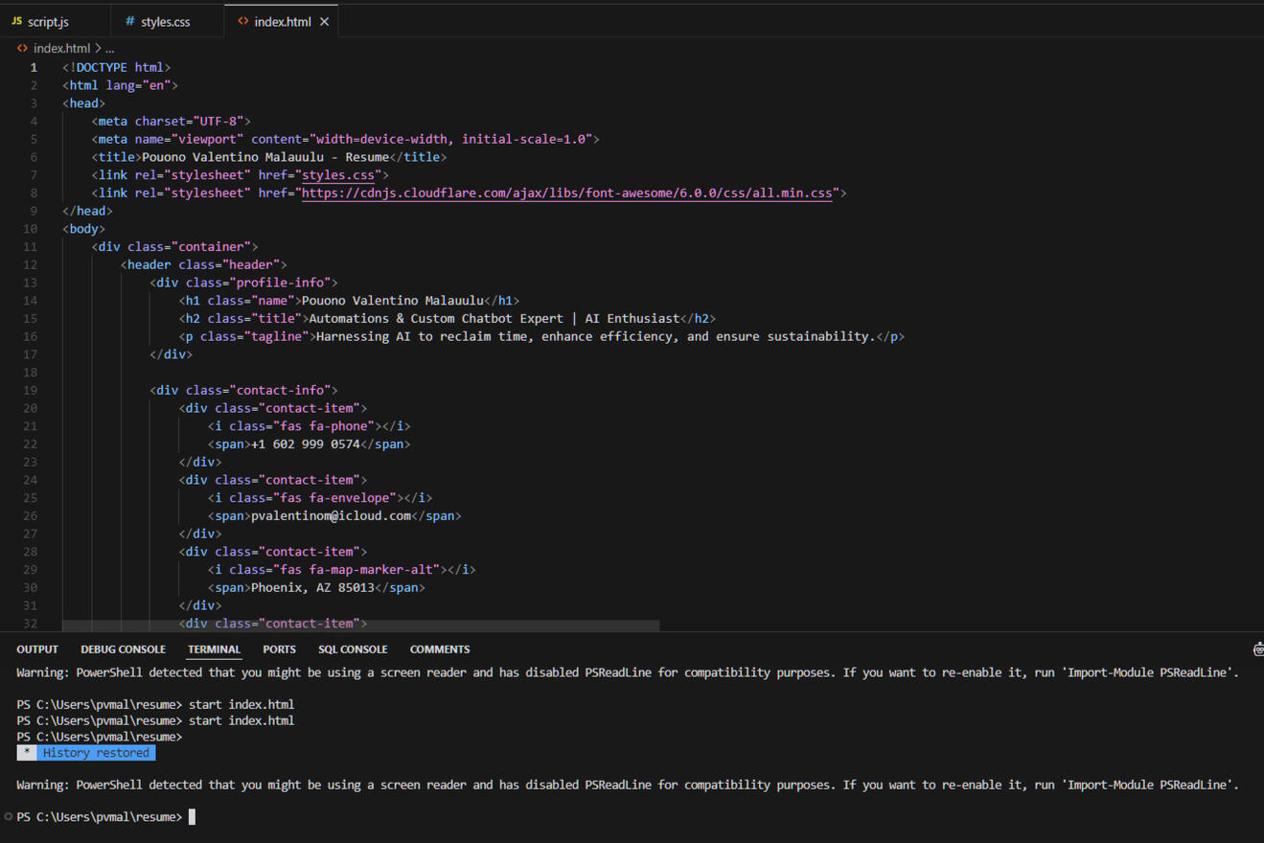Open the COMMENTS panel tab
1264x843 pixels.
point(440,649)
